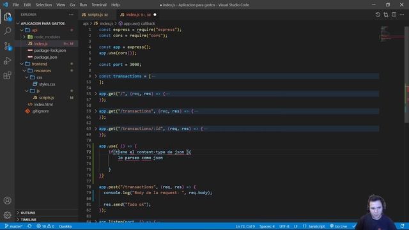Open the View menu
Viewport: 409px width, 230px height.
pos(61,4)
